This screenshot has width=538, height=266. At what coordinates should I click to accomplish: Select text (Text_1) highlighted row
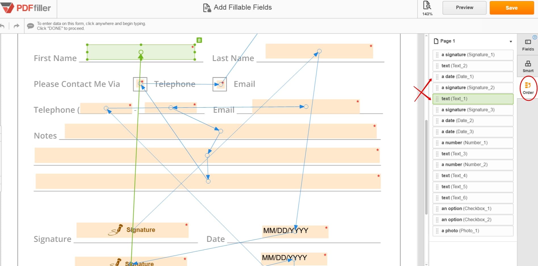point(473,99)
